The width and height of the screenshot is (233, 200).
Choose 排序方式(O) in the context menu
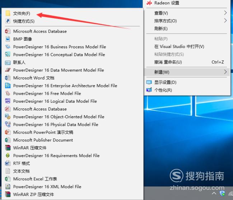pyautogui.click(x=187, y=21)
